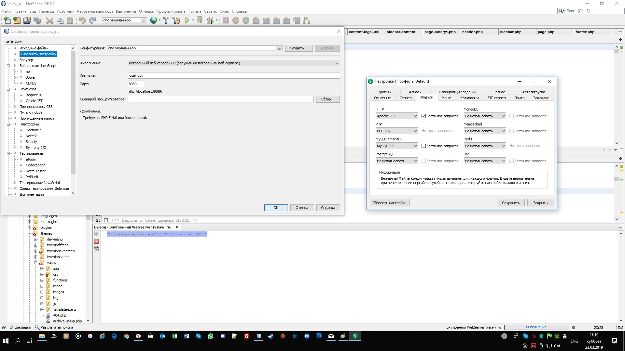Open WhatsApp from the taskbar
Screen dimensions: 625x351
211,336
